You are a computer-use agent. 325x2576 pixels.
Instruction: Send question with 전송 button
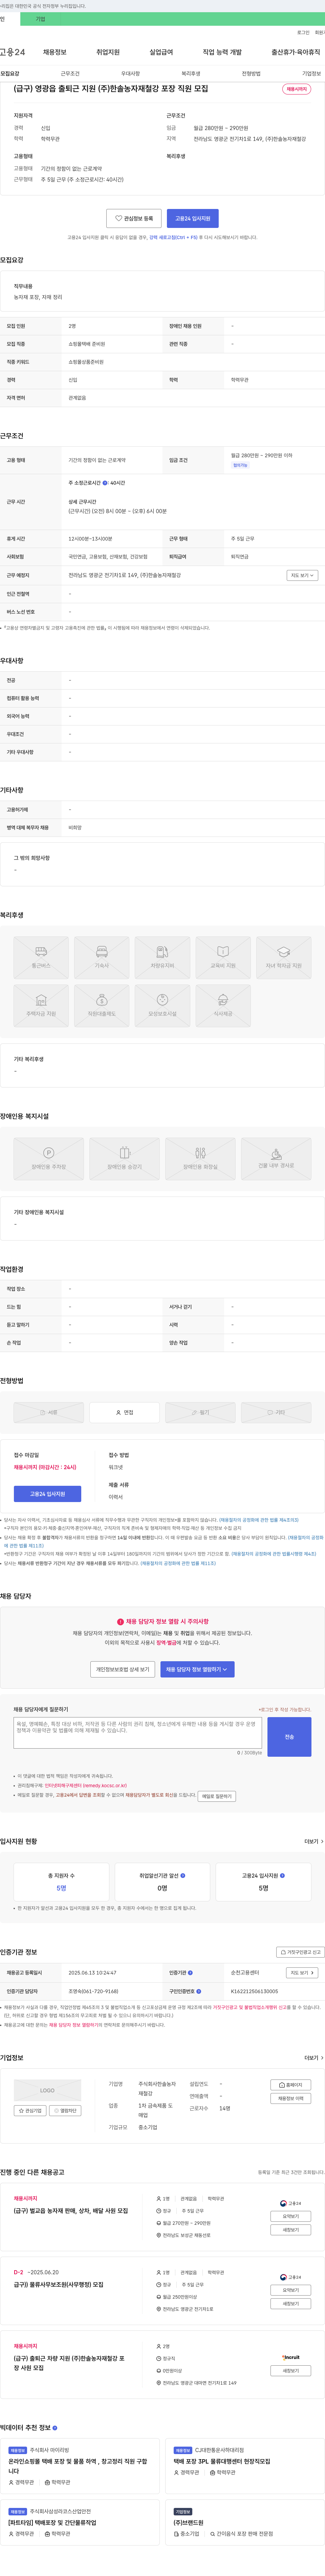289,1737
